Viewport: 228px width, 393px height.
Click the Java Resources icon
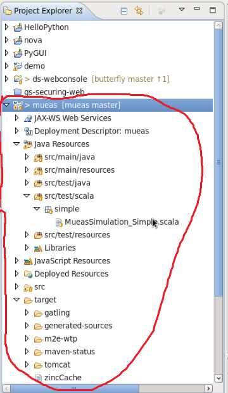pos(27,144)
